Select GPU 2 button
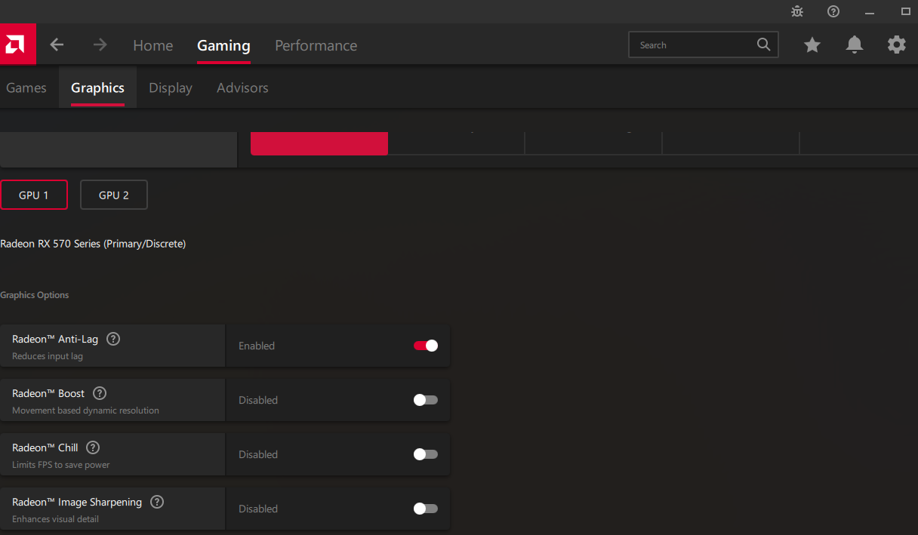 (x=114, y=195)
